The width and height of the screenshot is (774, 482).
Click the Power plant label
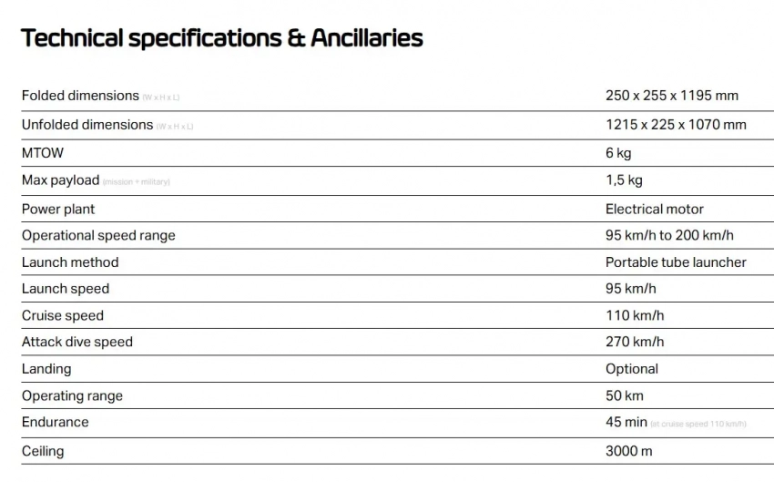[58, 209]
